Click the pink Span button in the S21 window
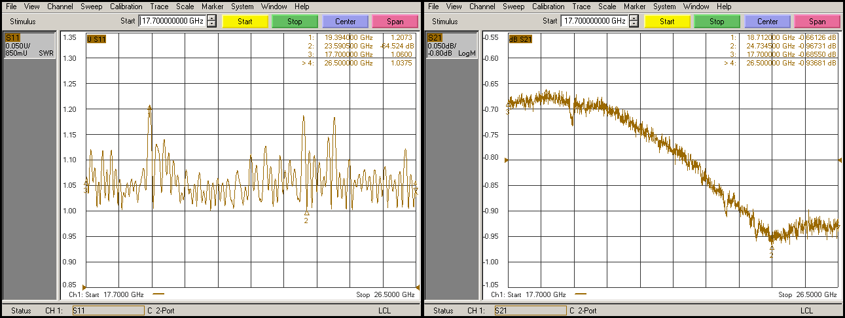This screenshot has width=845, height=318. point(818,21)
